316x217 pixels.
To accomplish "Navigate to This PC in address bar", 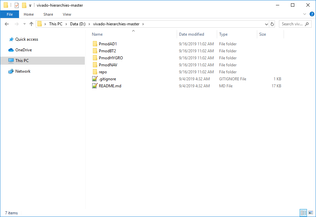I will point(56,24).
